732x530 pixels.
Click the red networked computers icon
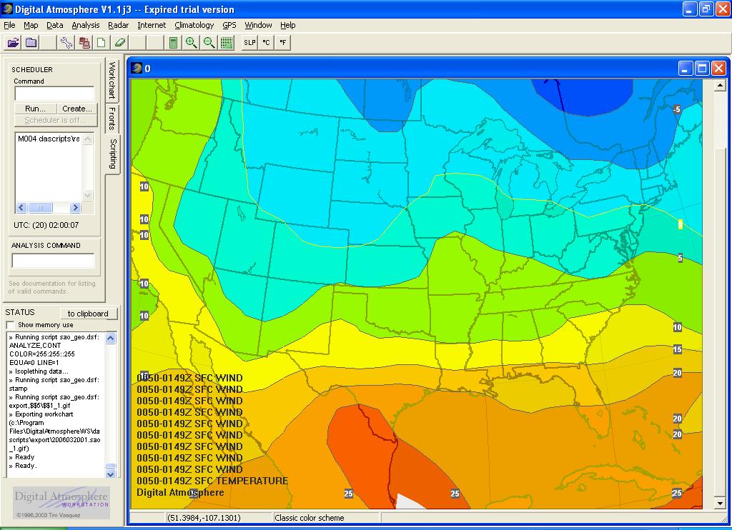(x=84, y=42)
